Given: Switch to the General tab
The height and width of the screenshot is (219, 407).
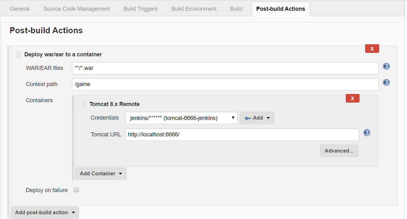Looking at the screenshot, I should click(x=20, y=9).
